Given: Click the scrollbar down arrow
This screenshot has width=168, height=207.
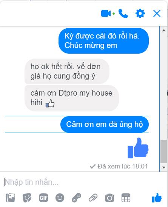Looking at the screenshot, I should point(163,167).
